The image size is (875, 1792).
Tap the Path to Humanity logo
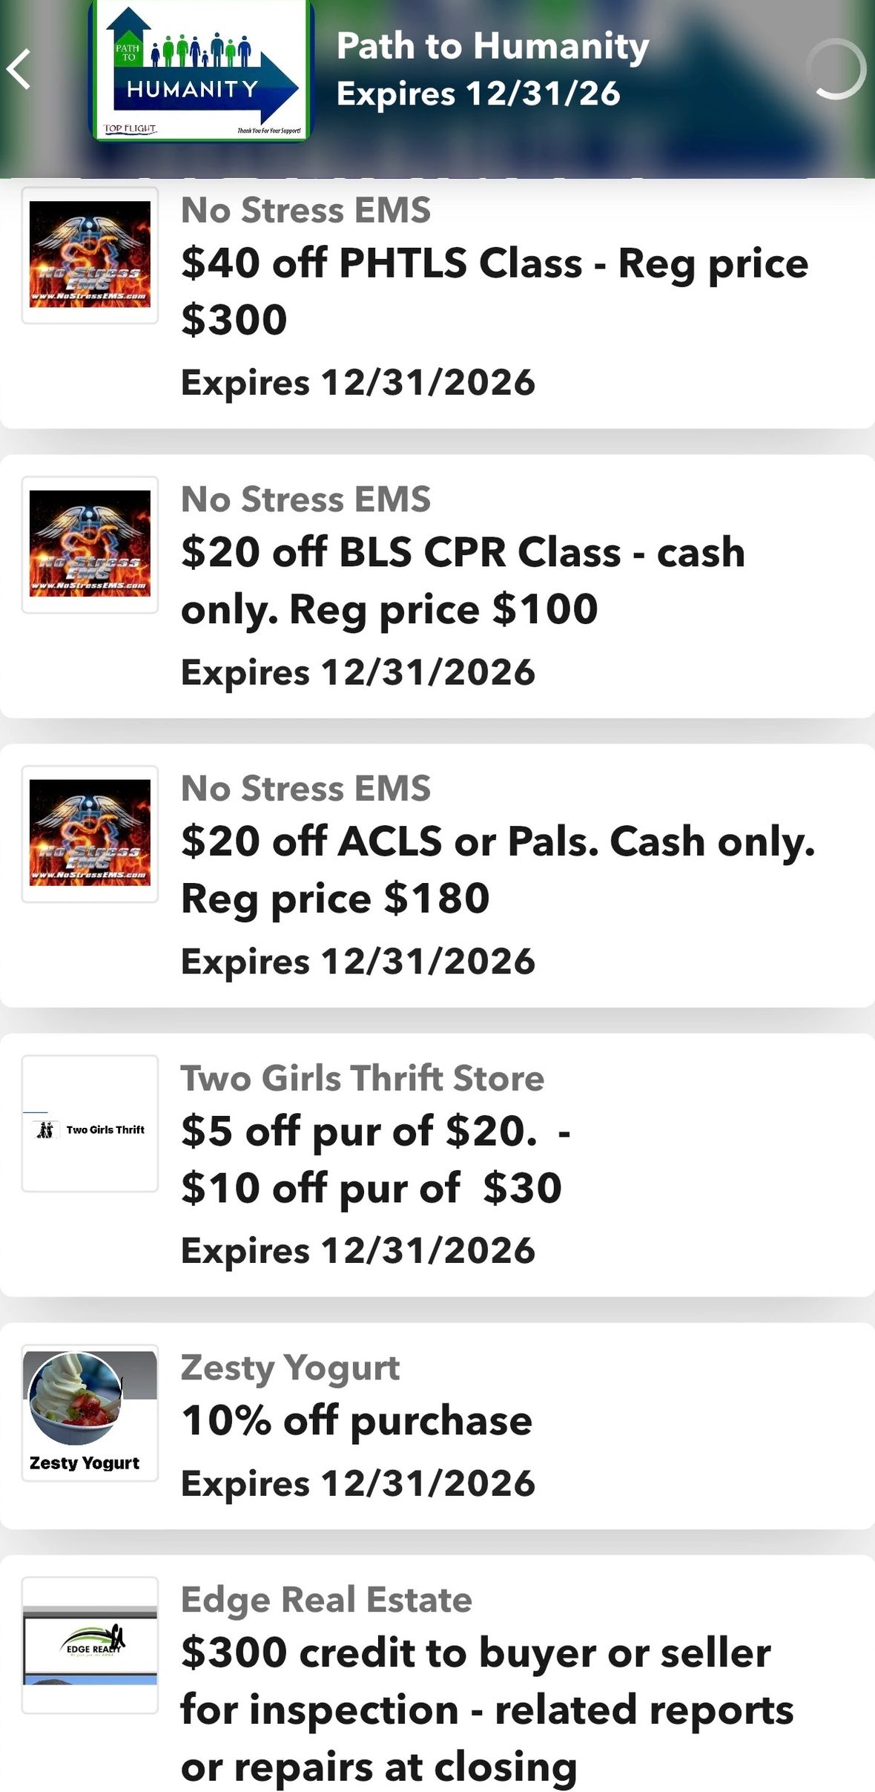tap(202, 72)
